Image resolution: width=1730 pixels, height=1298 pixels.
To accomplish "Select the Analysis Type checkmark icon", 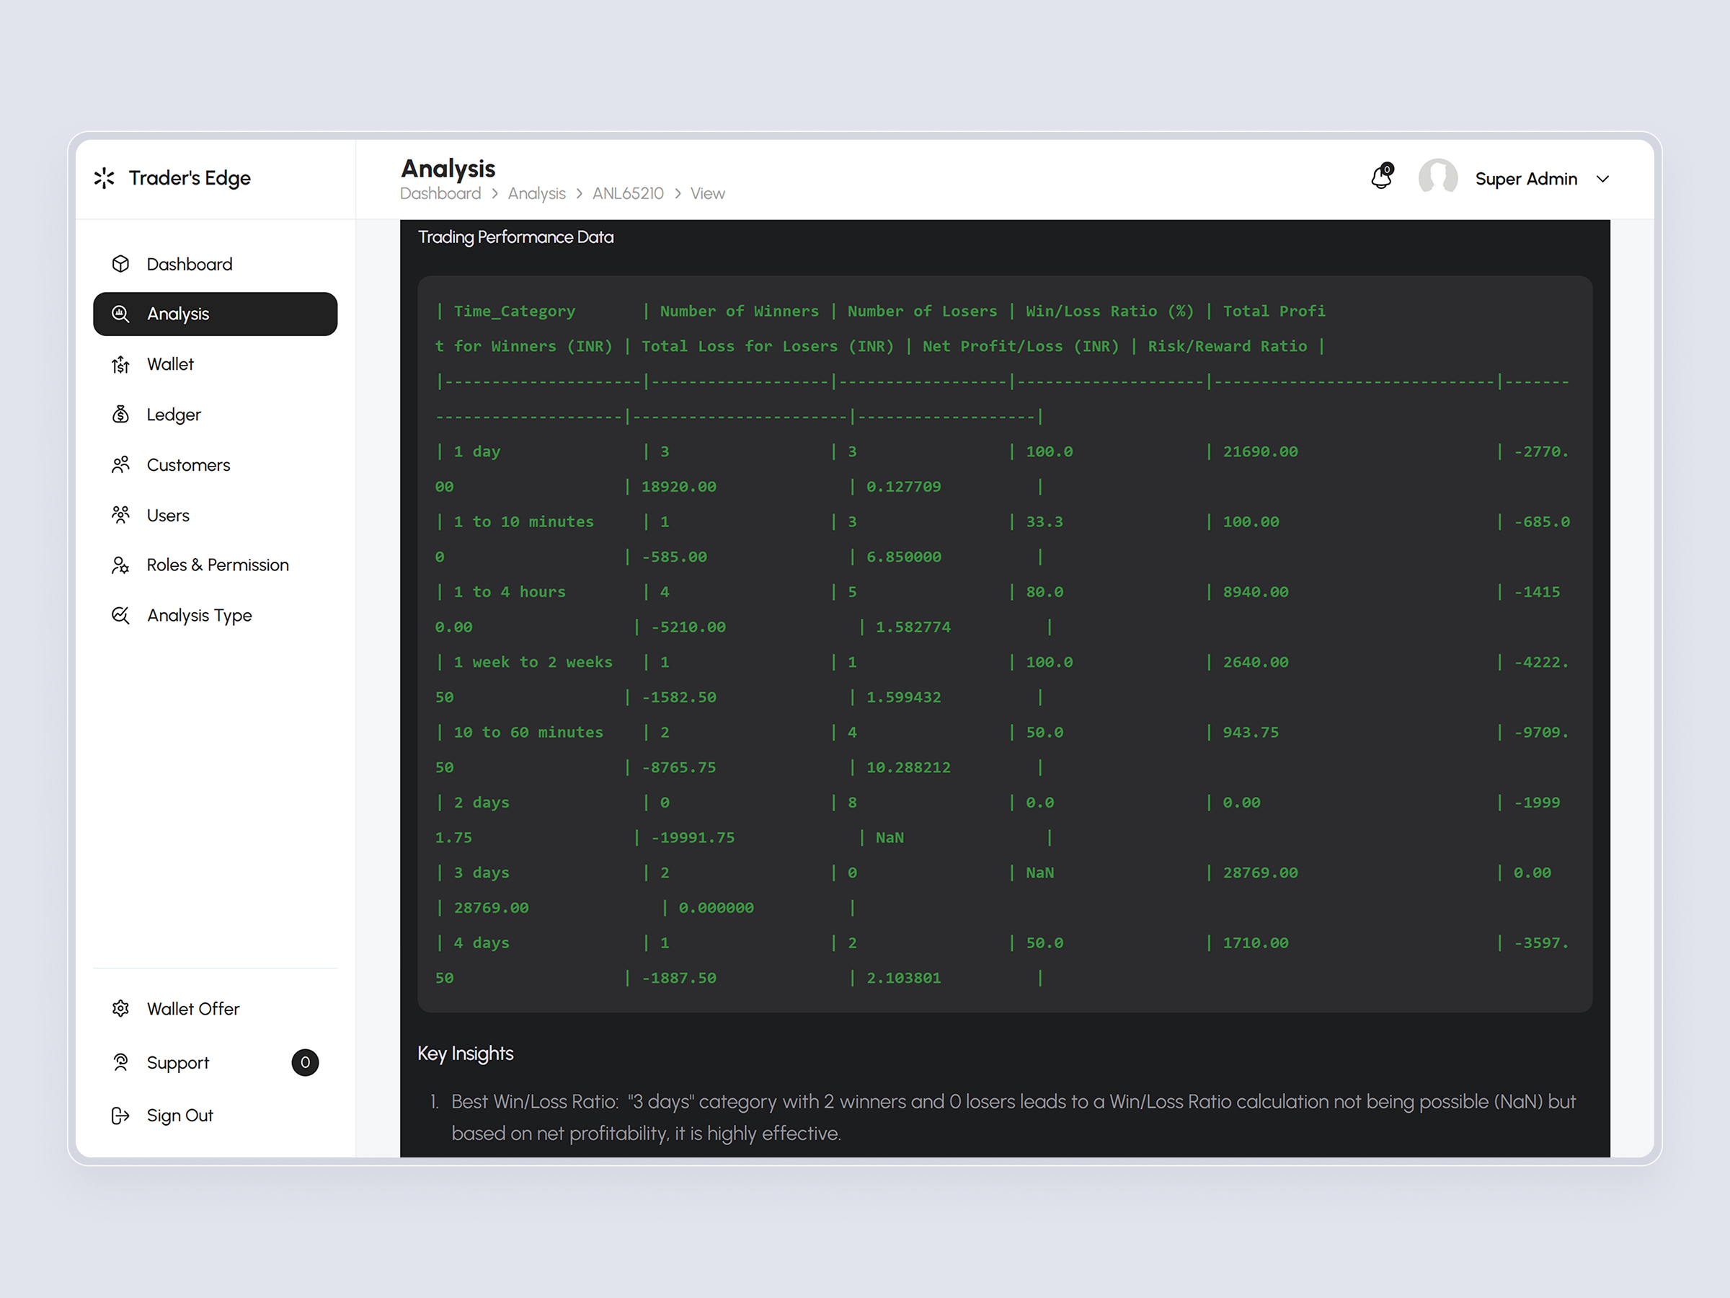I will pos(121,615).
